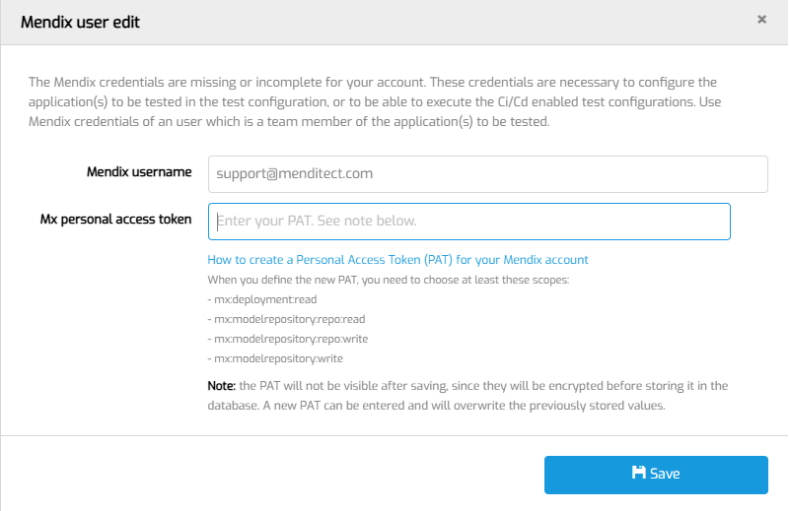Click the 'Mendix username' field label
The height and width of the screenshot is (511, 789).
(139, 172)
